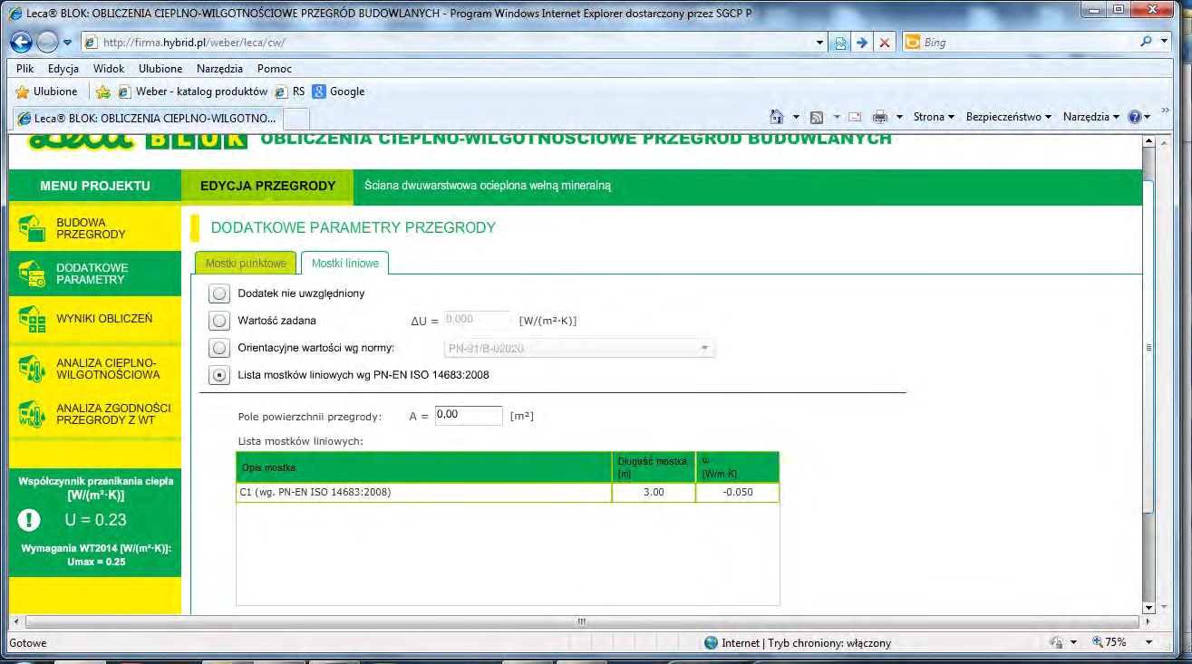Click the surface area A input field
This screenshot has height=664, width=1192.
(x=468, y=415)
